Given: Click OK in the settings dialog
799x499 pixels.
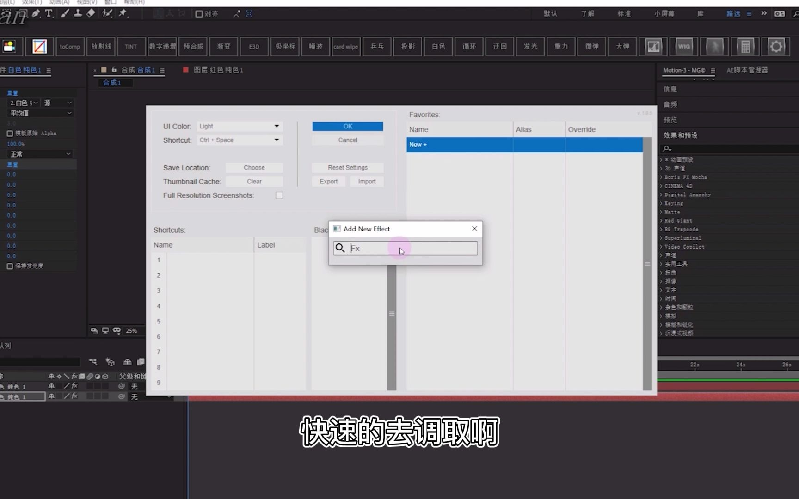Looking at the screenshot, I should 348,126.
